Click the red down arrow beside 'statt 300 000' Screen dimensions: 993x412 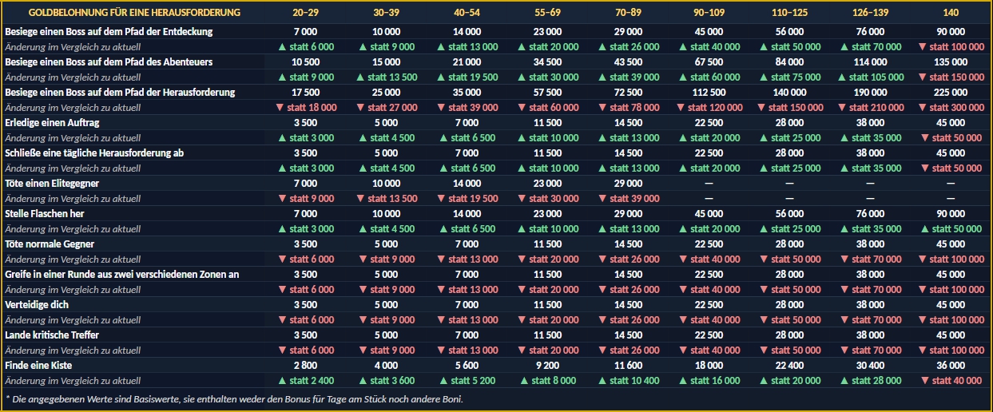[x=923, y=108]
